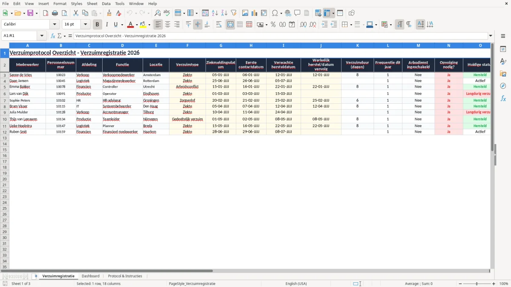
Task: Copy the selection
Action: pos(85,13)
